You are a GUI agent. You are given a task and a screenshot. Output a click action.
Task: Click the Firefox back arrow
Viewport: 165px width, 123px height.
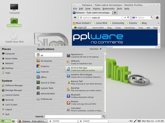[75, 18]
